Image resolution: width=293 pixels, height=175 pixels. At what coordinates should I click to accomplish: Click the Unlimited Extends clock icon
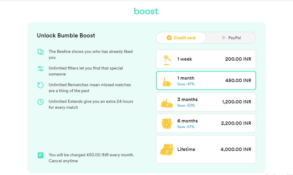coord(40,101)
